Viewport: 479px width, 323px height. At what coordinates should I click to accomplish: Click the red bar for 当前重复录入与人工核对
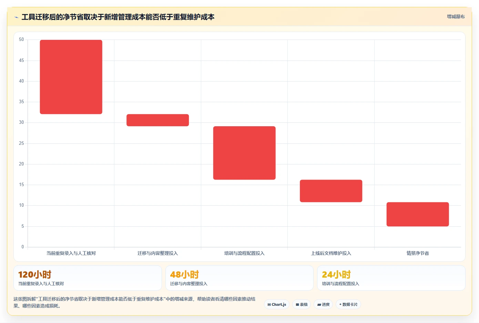pyautogui.click(x=71, y=77)
